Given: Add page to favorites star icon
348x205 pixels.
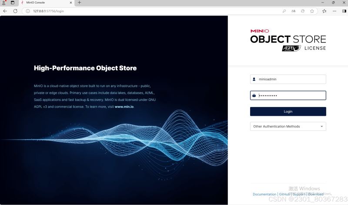Looking at the screenshot, I should (312, 11).
